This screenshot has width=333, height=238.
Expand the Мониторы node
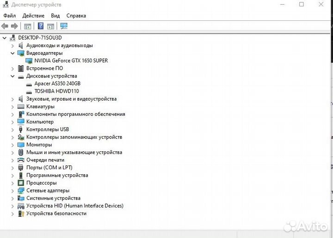pyautogui.click(x=12, y=145)
